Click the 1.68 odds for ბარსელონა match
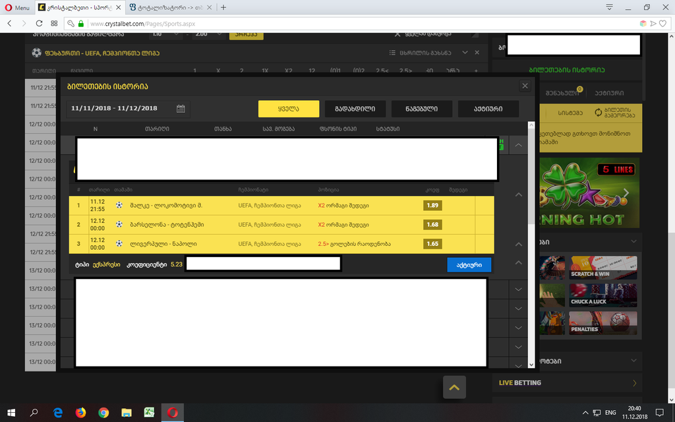675x422 pixels. tap(432, 224)
